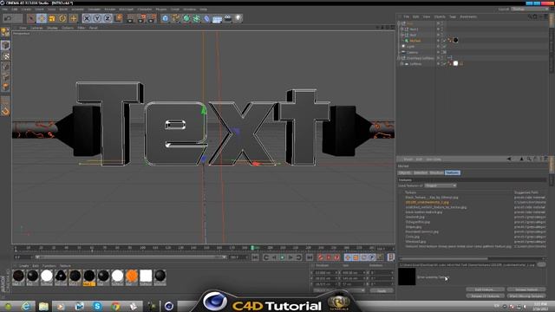Screen dimensions: 555x312
Task: Select Polygons mode icon in left palette
Action: 5,87
